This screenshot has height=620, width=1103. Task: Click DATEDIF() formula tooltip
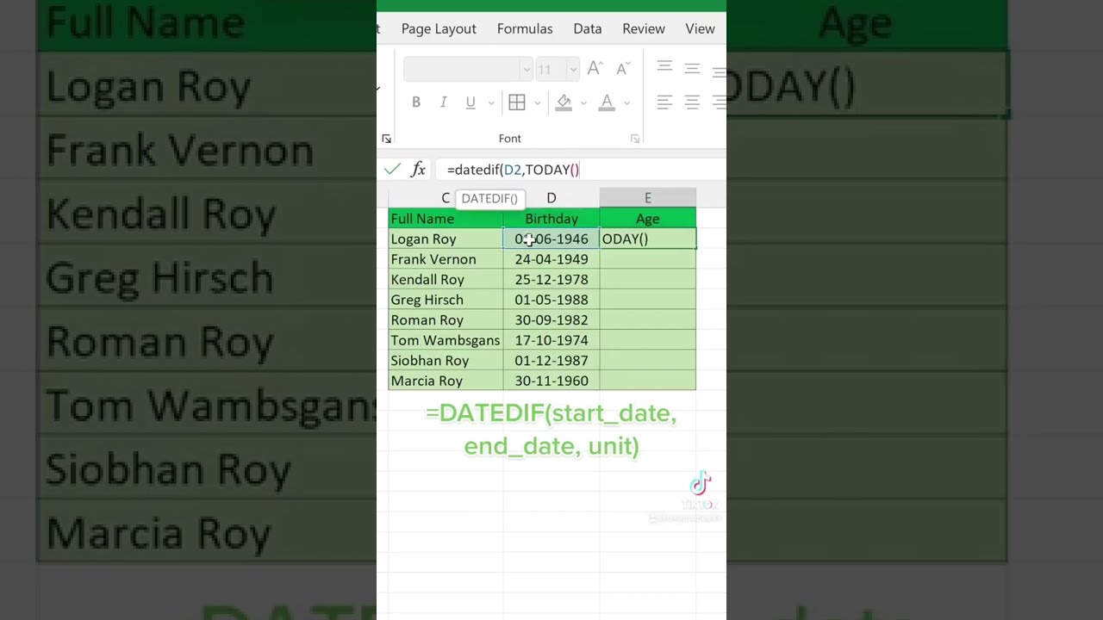489,198
